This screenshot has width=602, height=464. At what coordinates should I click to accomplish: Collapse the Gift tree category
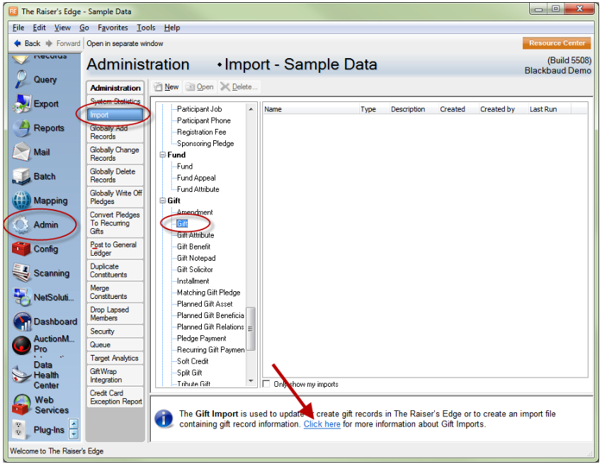pyautogui.click(x=163, y=200)
